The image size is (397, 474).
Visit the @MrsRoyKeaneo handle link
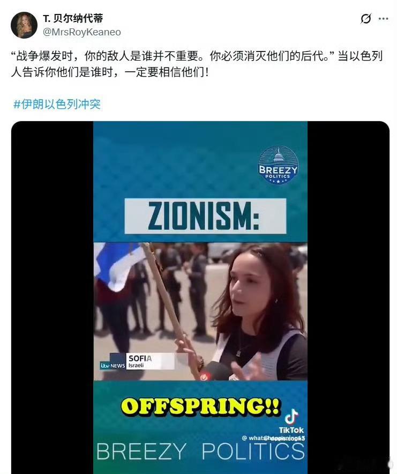coord(82,32)
